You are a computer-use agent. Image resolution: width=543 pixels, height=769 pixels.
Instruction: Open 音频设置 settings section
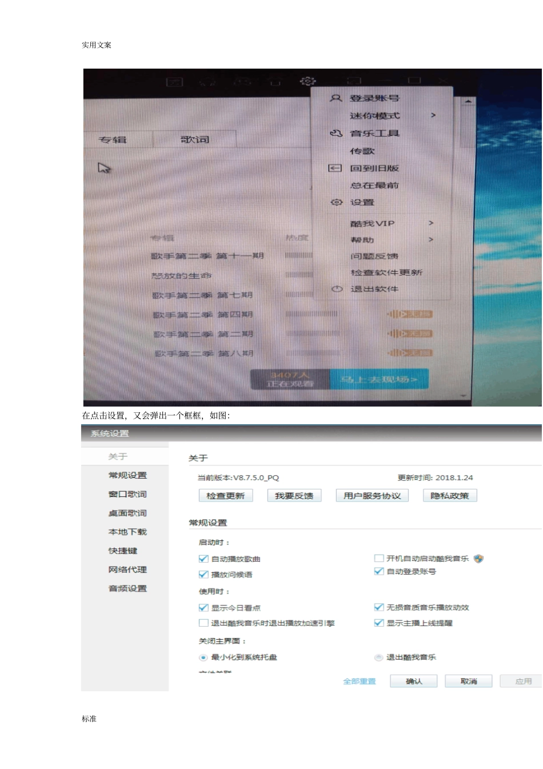127,588
